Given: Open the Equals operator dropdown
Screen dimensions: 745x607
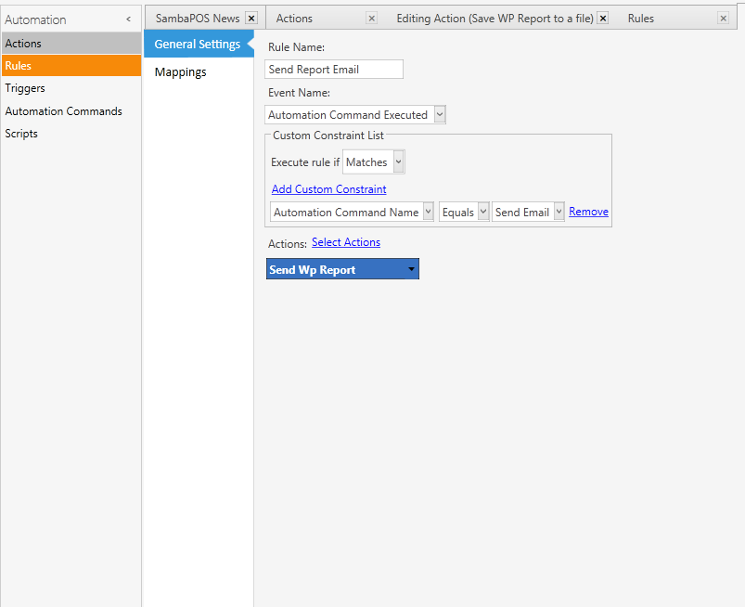Looking at the screenshot, I should [x=483, y=213].
